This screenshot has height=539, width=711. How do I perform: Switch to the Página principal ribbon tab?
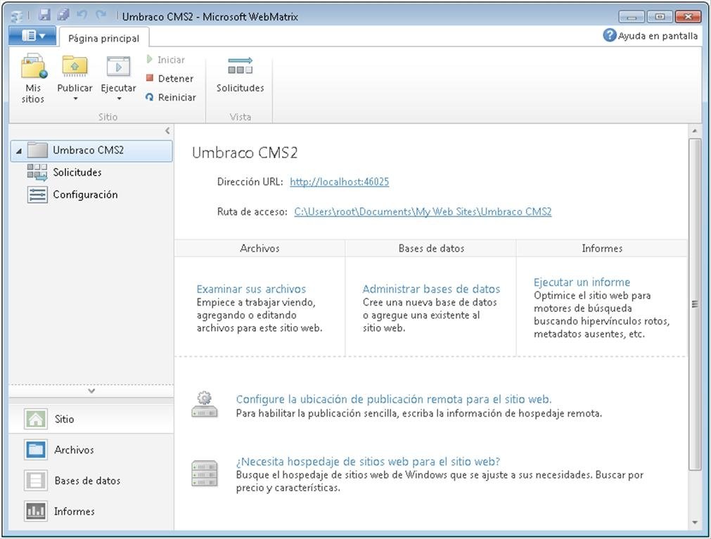point(104,38)
